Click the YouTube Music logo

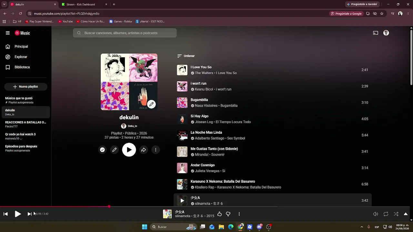coord(22,33)
